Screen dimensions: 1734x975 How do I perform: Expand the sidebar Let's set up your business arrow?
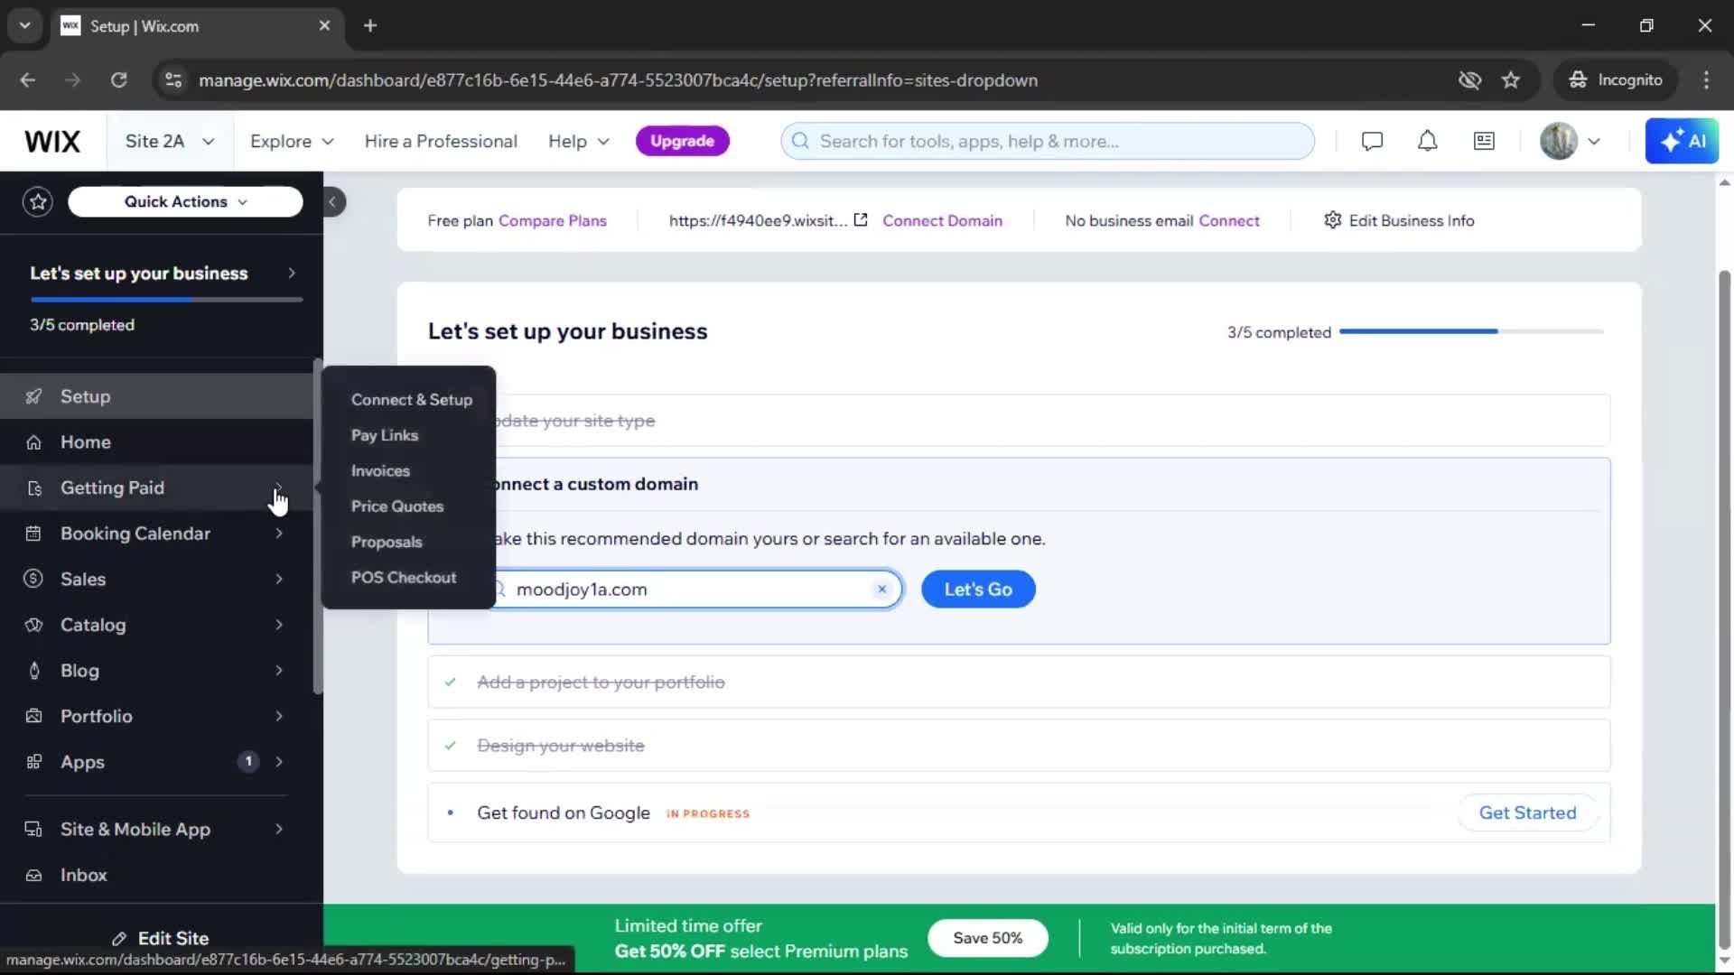coord(291,273)
